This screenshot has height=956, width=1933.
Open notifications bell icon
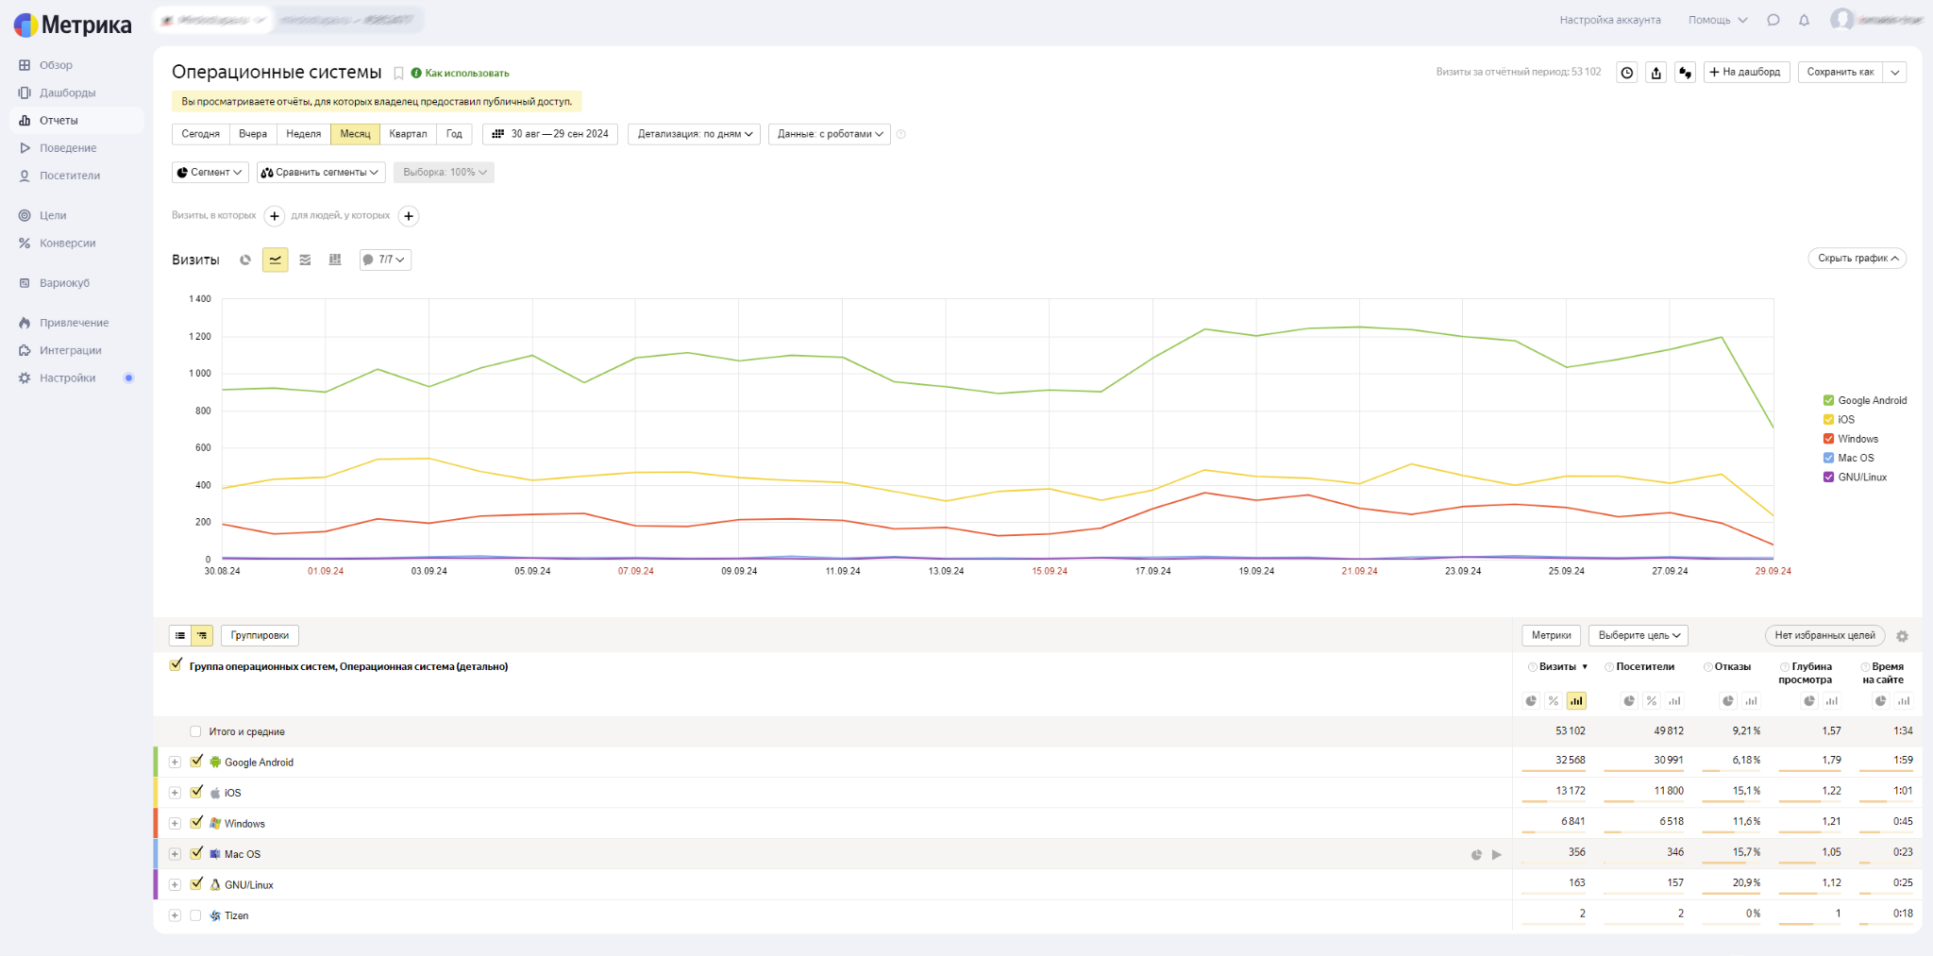pyautogui.click(x=1804, y=20)
